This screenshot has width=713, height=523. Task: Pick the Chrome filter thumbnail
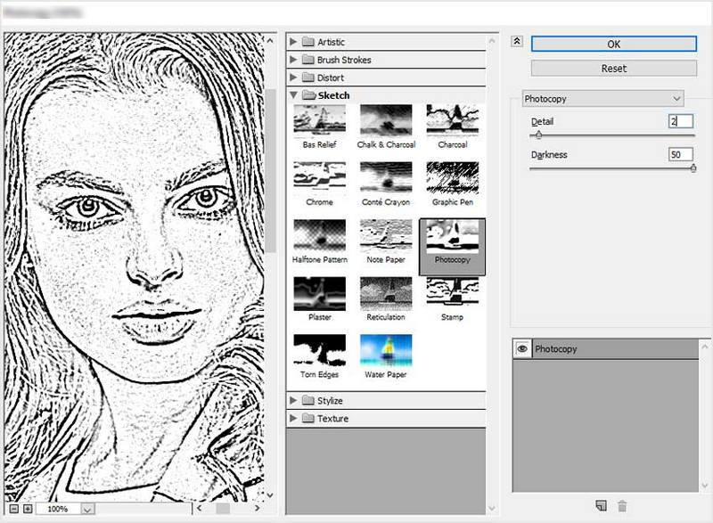(x=319, y=178)
